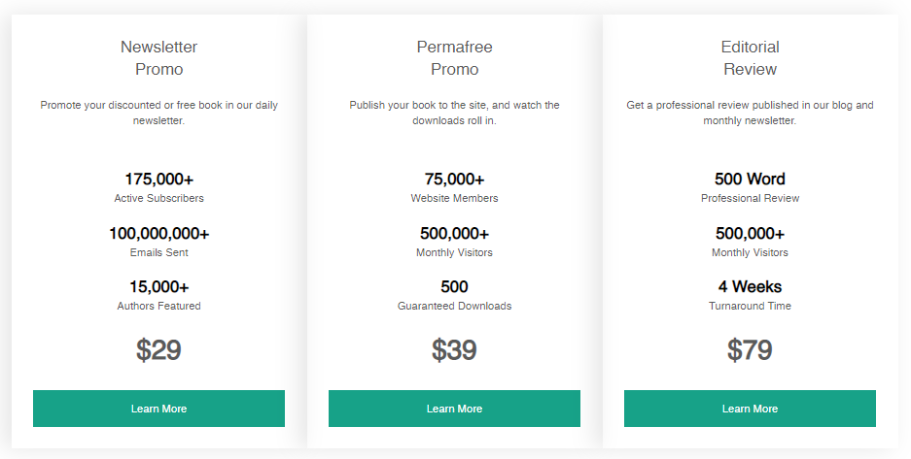Click the $39 price

454,350
